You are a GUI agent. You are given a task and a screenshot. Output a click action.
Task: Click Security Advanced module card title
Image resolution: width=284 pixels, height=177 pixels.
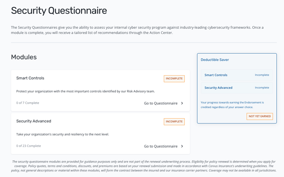[x=33, y=121]
